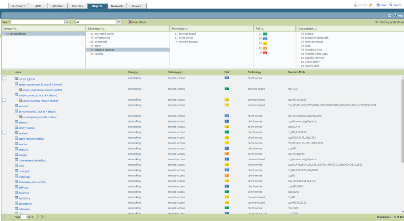404x221 pixels.
Task: Go to next page with the arrow icon
Action: coord(38,217)
